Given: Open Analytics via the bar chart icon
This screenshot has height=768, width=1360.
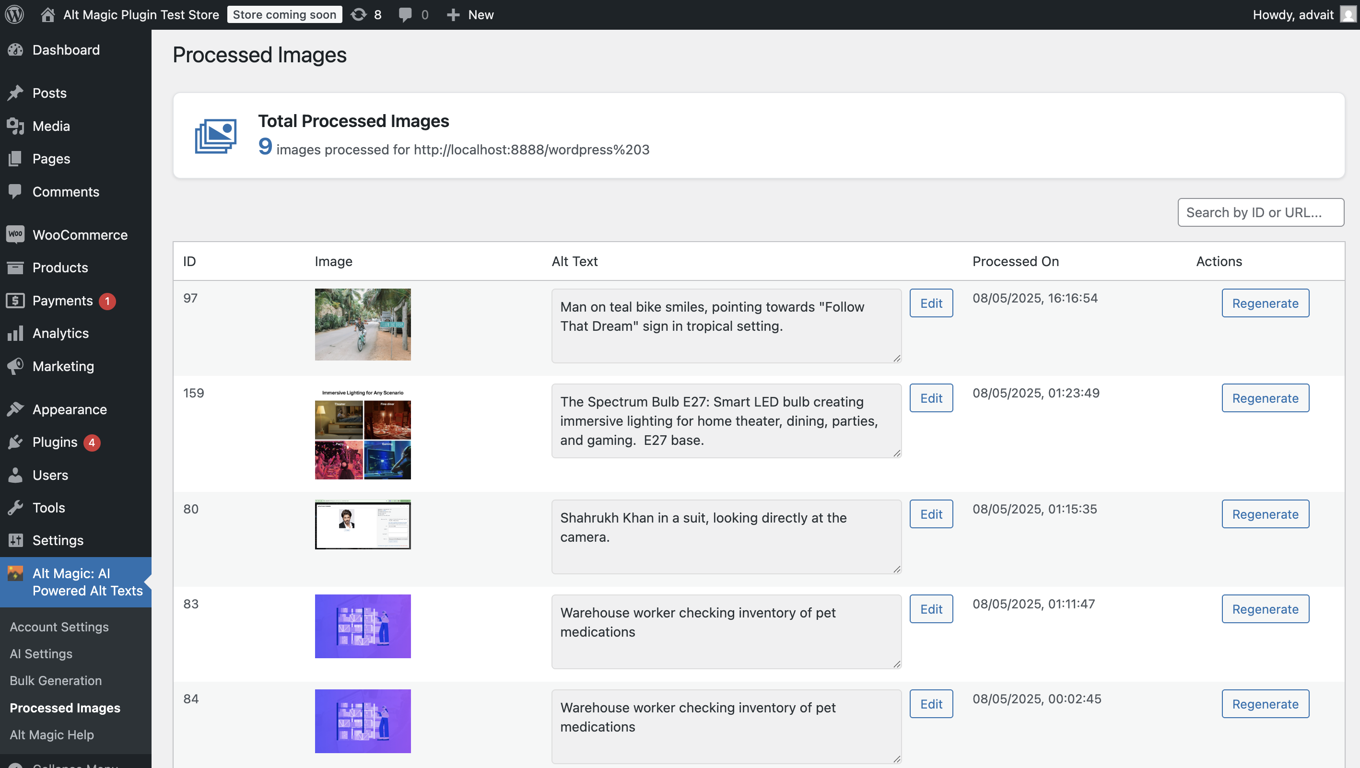Looking at the screenshot, I should (x=15, y=333).
